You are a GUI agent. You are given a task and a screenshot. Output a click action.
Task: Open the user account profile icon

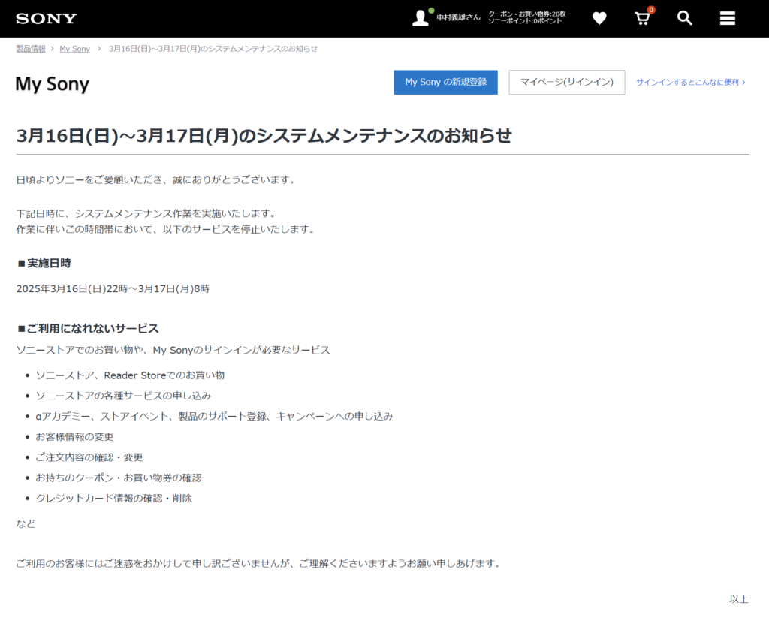click(x=421, y=18)
